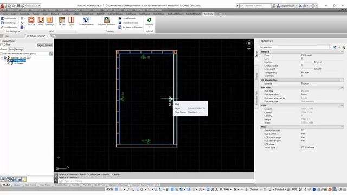Open the Decimal units dropdown in status bar

(x=261, y=190)
